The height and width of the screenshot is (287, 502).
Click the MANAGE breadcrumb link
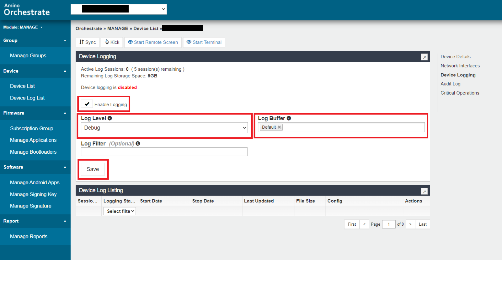click(118, 28)
